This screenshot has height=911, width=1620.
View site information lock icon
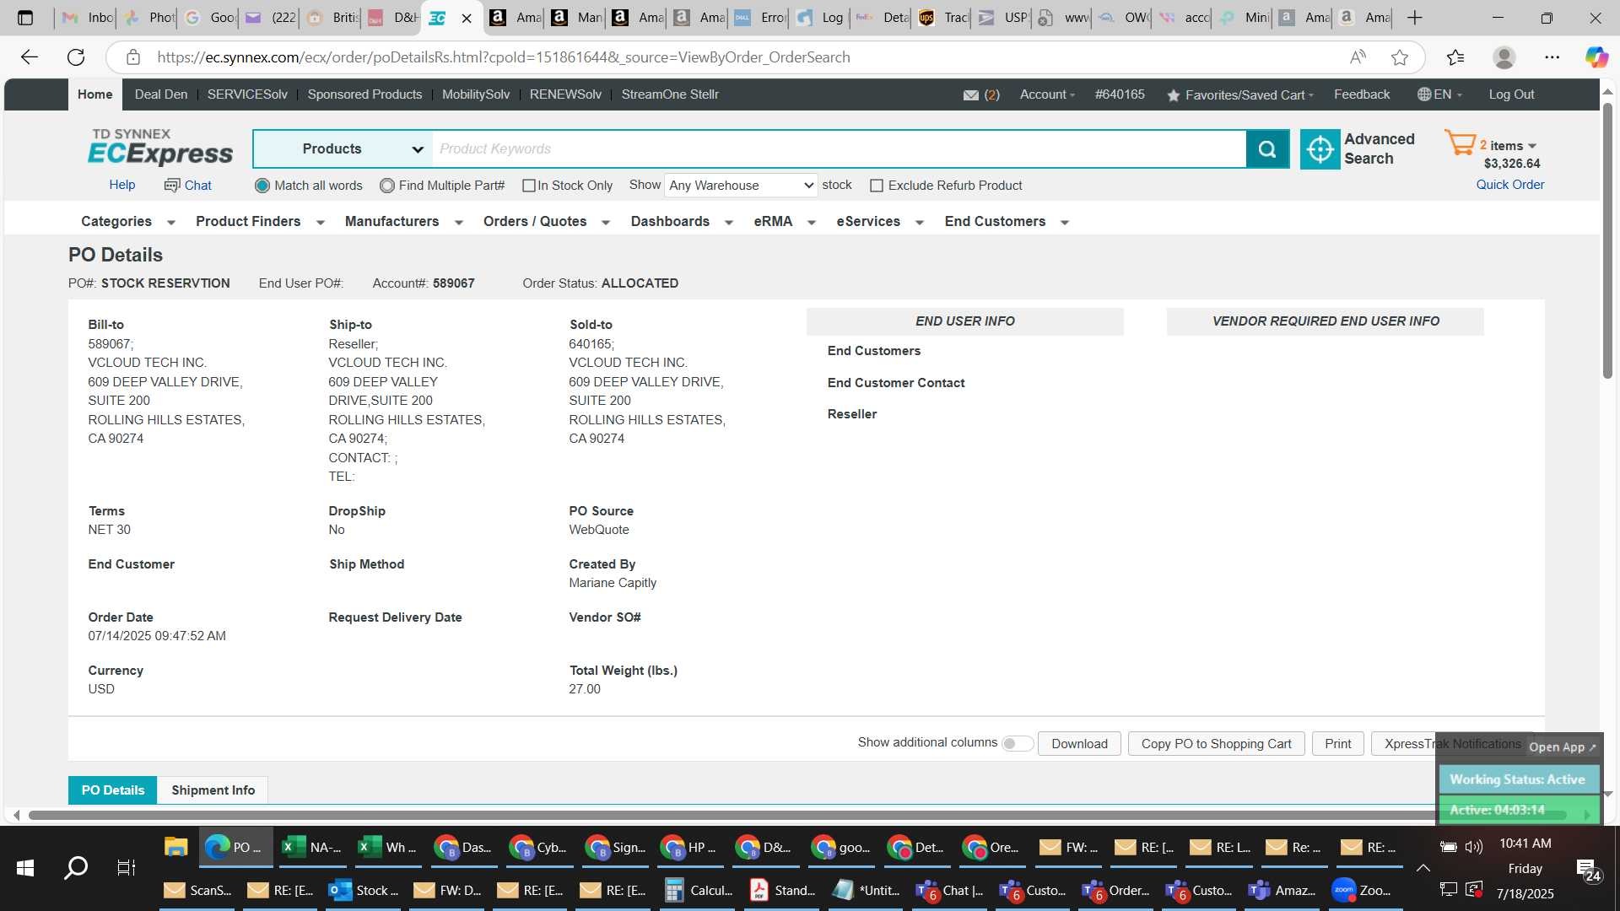coord(132,57)
